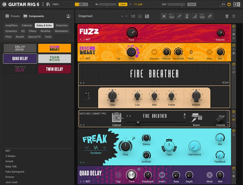Click the pre tape deck icon
Screen dimensions: 243x185
[x=172, y=16]
